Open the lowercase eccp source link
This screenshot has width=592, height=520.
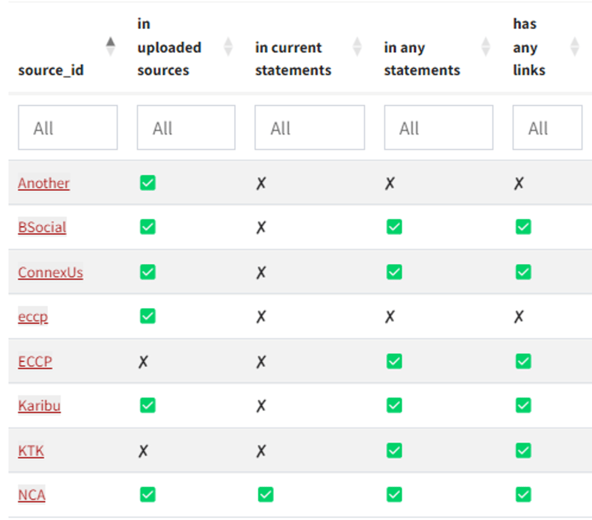tap(33, 316)
